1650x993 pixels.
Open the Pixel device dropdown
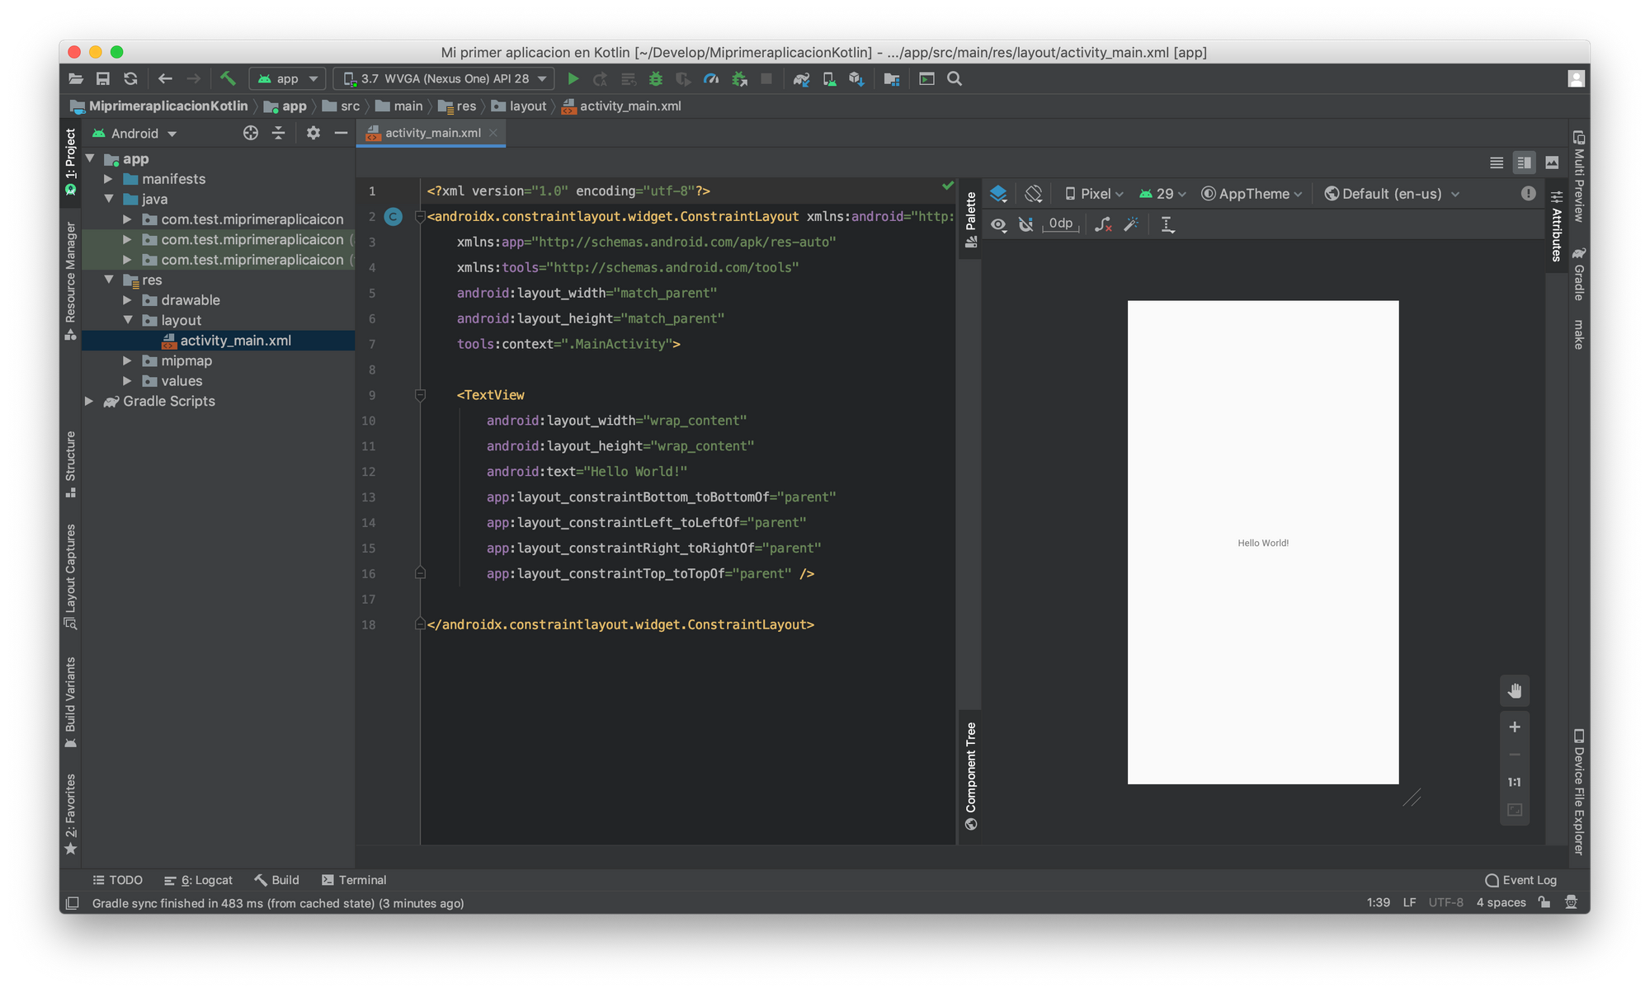(1094, 194)
